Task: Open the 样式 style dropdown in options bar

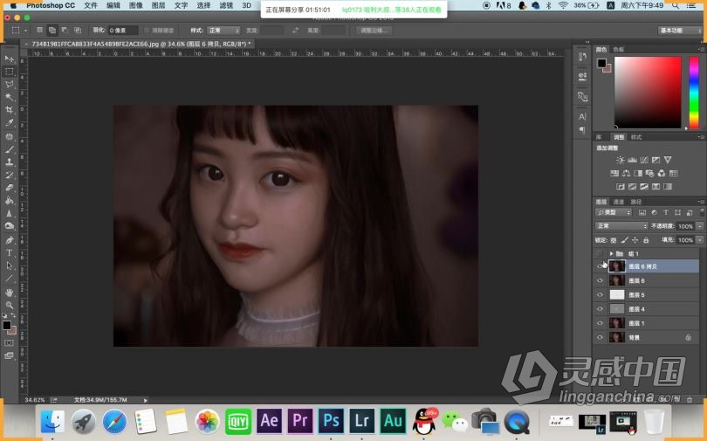Action: click(x=223, y=31)
